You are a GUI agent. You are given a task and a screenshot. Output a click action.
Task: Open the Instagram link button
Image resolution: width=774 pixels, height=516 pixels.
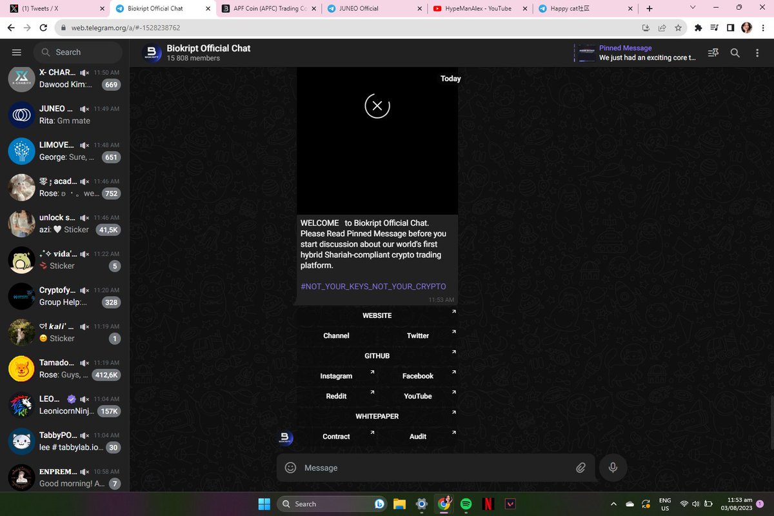pyautogui.click(x=336, y=376)
